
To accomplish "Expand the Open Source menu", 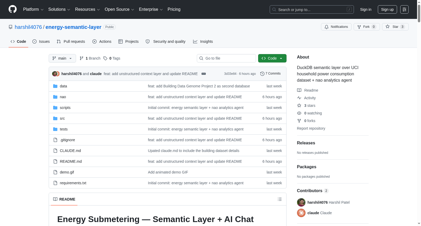I will (119, 9).
